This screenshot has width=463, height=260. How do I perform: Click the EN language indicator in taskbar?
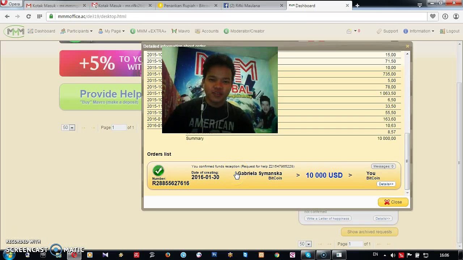(375, 255)
